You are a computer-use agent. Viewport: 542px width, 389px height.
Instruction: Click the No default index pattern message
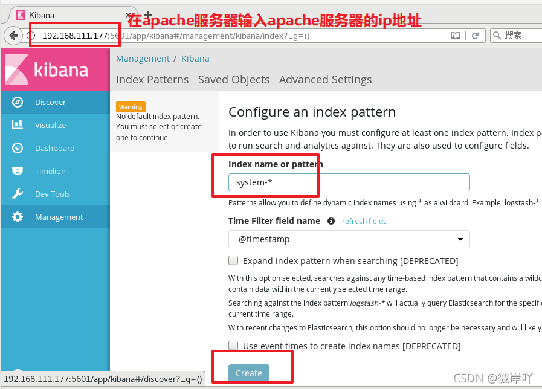point(159,127)
